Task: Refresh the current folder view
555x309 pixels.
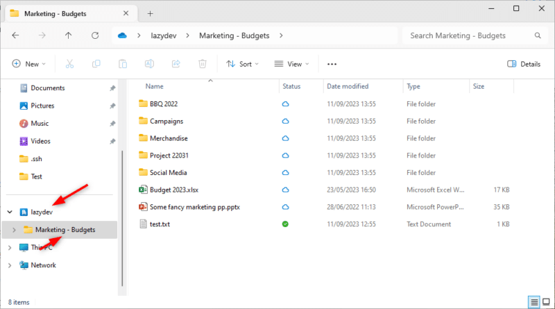Action: point(95,35)
